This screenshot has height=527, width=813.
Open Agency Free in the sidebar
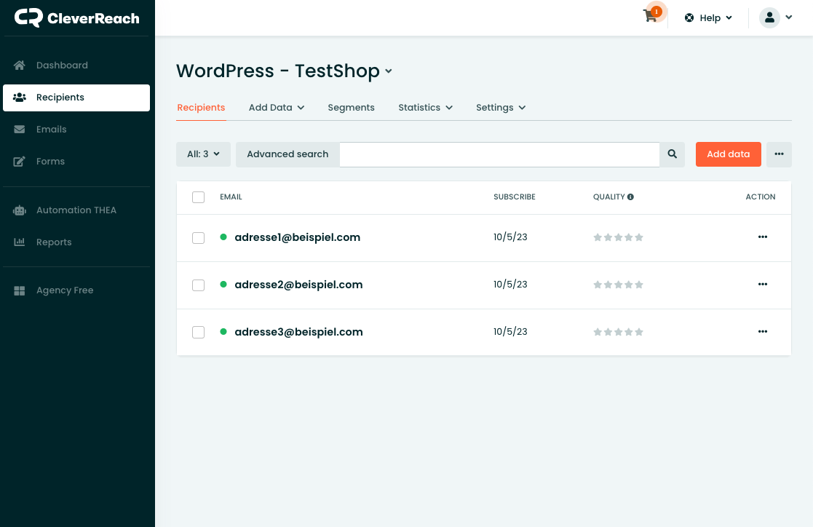(76, 290)
